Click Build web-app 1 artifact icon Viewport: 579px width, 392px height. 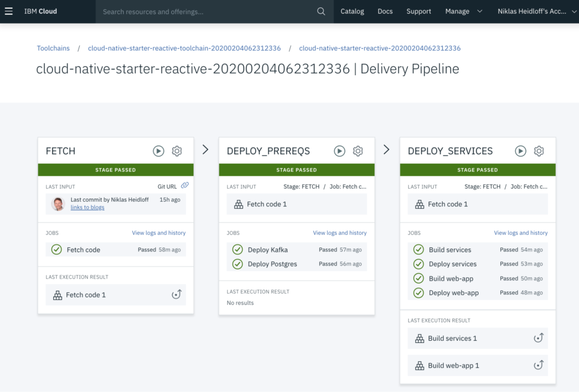420,366
